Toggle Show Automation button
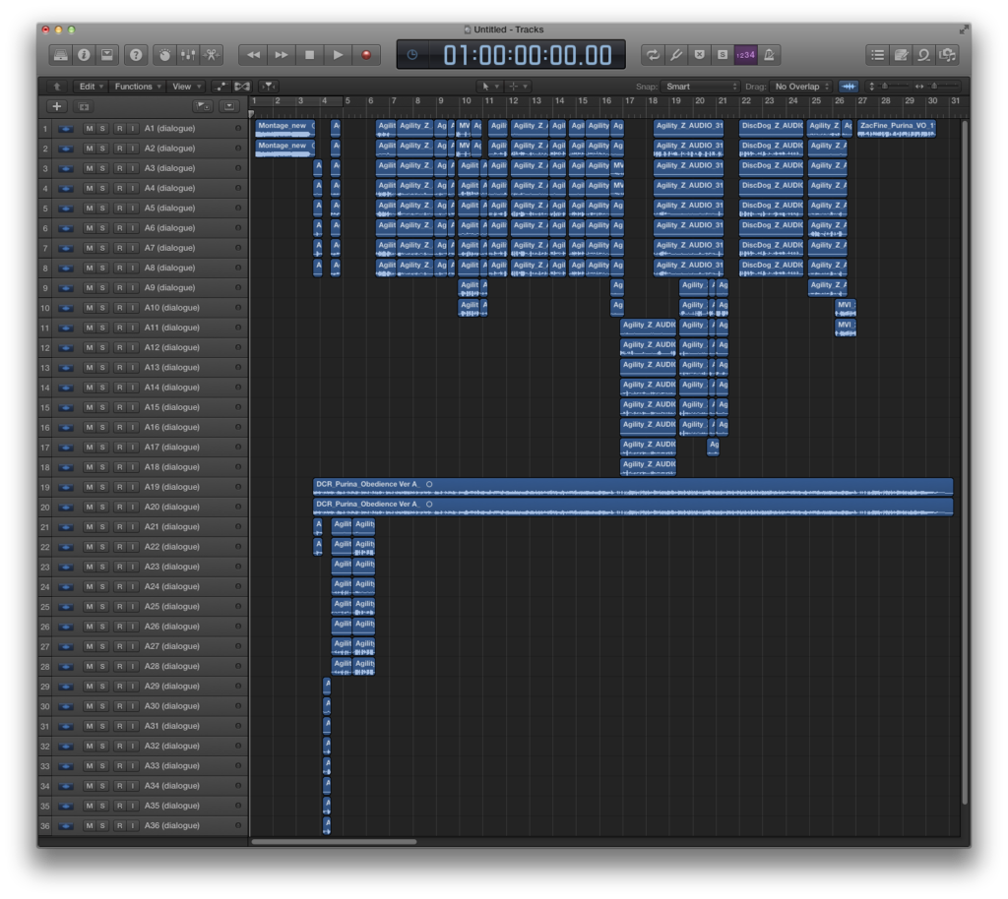The width and height of the screenshot is (1008, 899). coord(220,87)
